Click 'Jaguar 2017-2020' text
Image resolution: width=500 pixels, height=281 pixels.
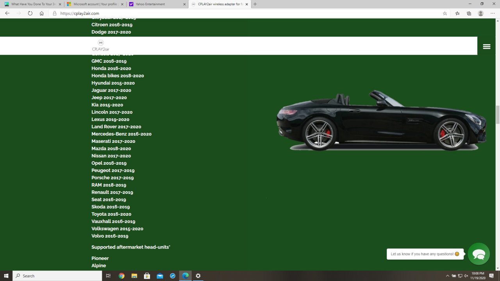pyautogui.click(x=111, y=90)
